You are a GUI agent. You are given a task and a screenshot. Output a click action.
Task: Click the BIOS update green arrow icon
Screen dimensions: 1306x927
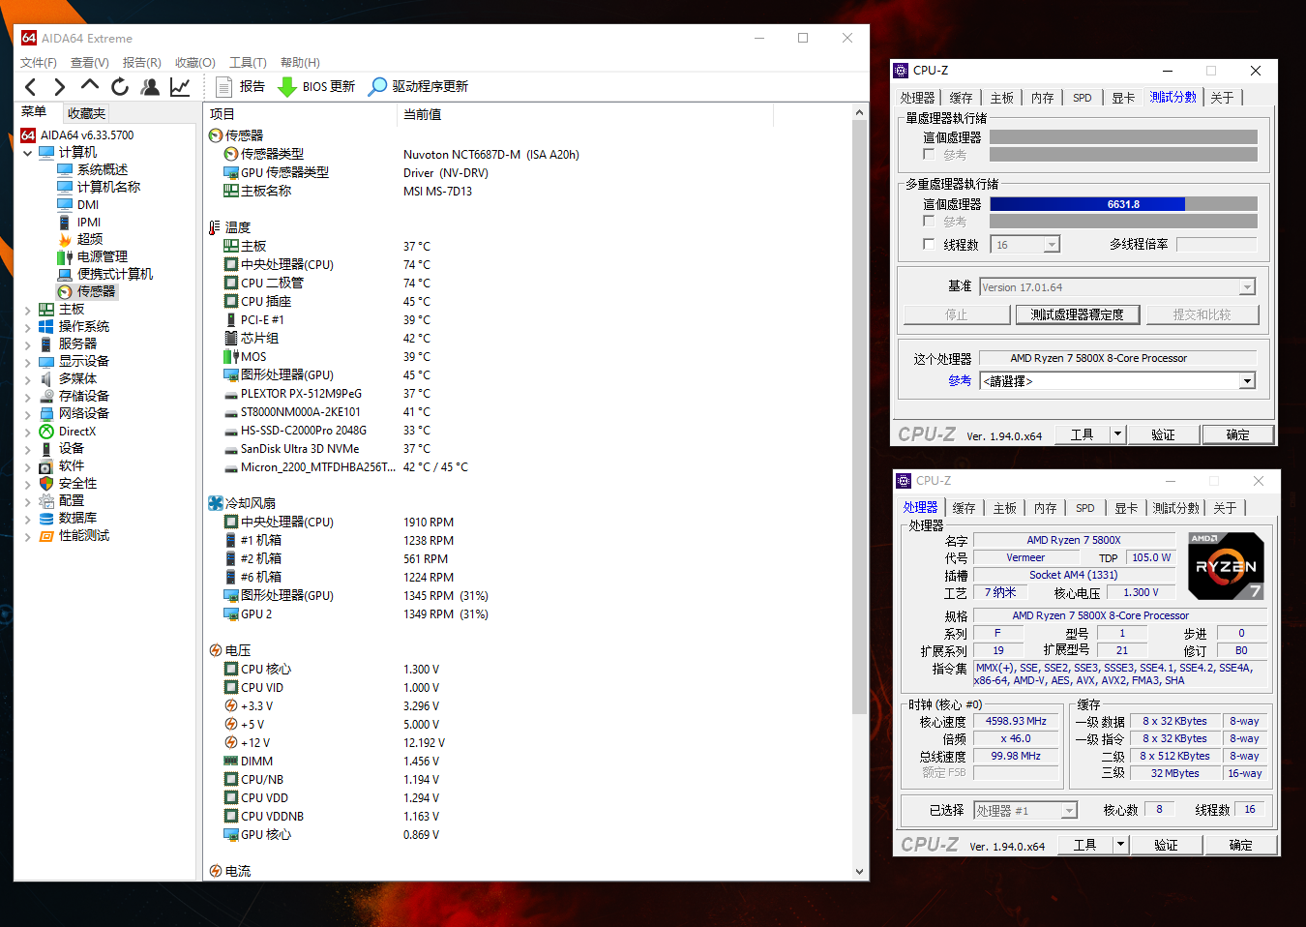[x=287, y=87]
